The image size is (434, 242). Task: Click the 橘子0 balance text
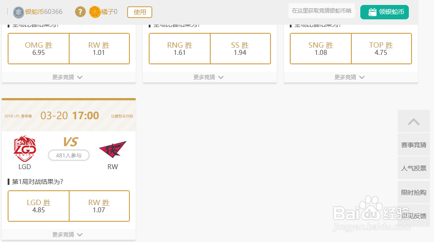pyautogui.click(x=109, y=12)
